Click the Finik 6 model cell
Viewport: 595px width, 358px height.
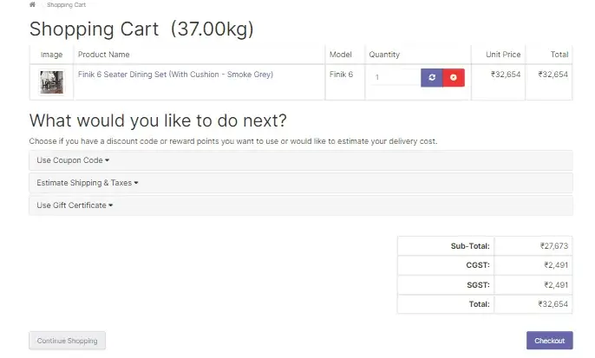point(341,75)
